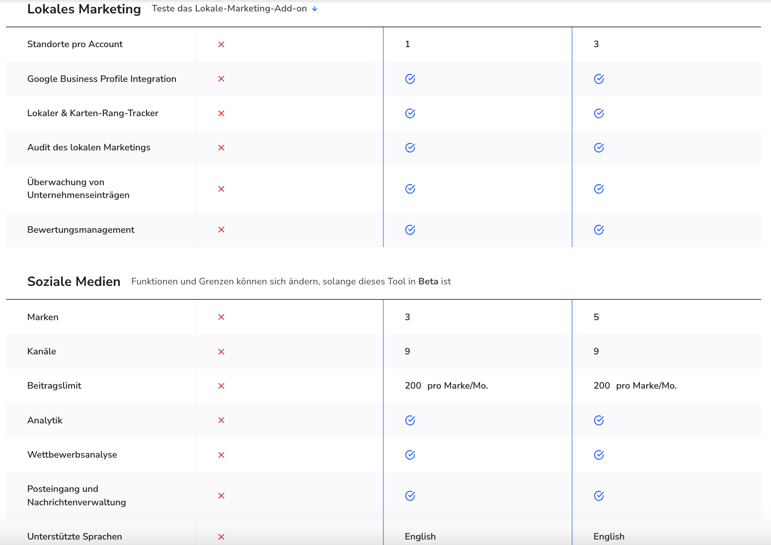Click the 'Wettbewerbsanalyse' row label
This screenshot has height=545, width=771.
(72, 455)
